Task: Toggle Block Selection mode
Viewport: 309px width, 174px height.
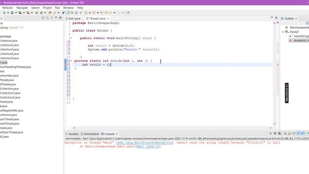Action: [76, 13]
